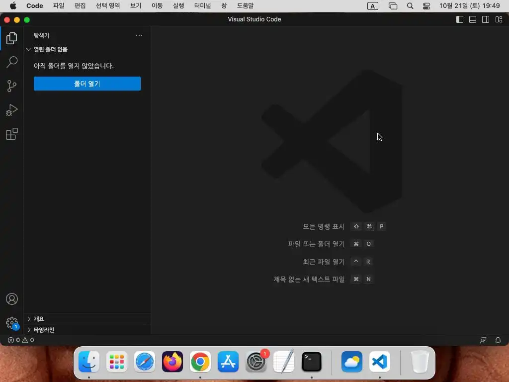509x382 pixels.
Task: Click the 폴더 열기 button
Action: click(x=87, y=84)
